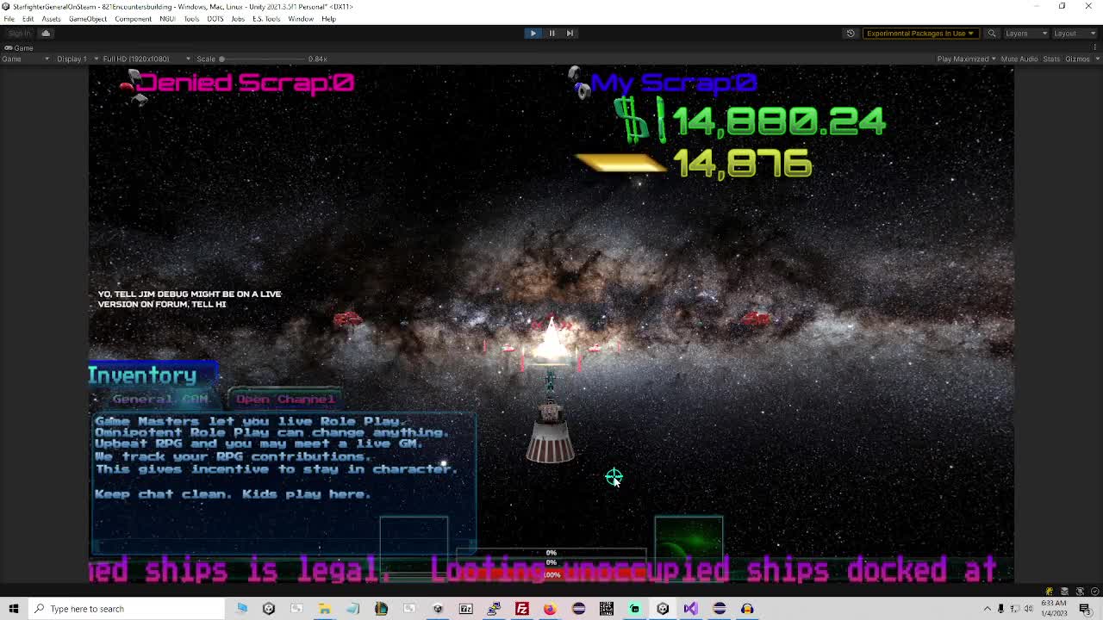Open the yellow headphones app in taskbar
This screenshot has width=1103, height=620.
[x=747, y=609]
